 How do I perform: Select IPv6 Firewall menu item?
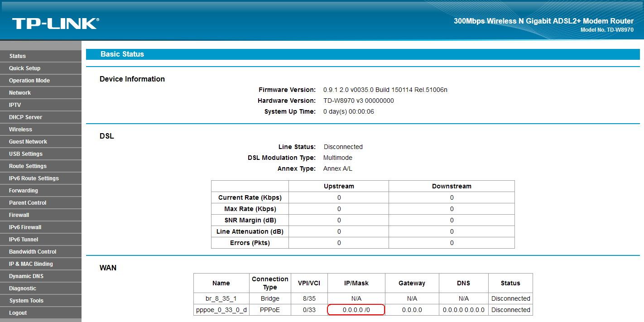(x=41, y=227)
